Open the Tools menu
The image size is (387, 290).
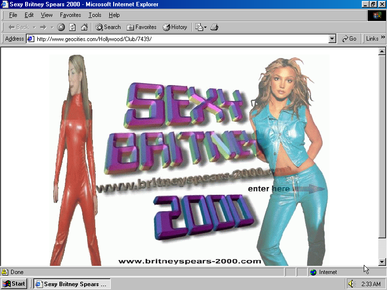coord(95,15)
